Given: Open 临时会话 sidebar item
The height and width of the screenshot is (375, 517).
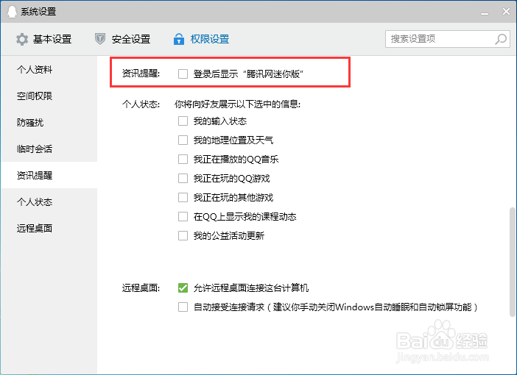Looking at the screenshot, I should 49,149.
